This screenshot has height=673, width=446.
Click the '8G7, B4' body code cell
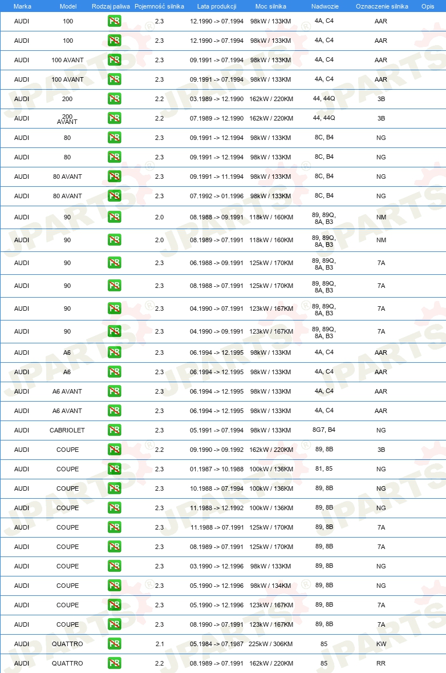[x=324, y=430]
